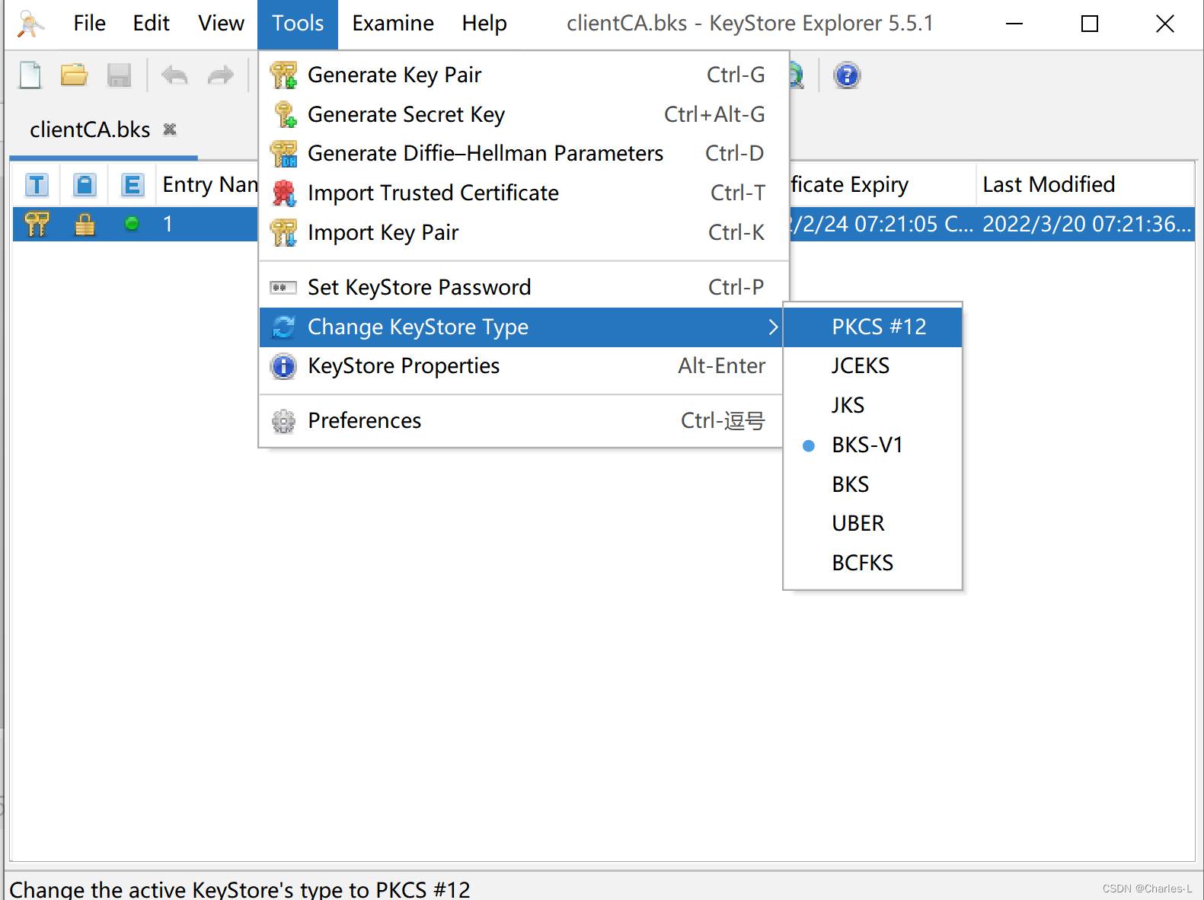Choose Set KeyStore Password entry
Screen dimensions: 1204x900
524,287
